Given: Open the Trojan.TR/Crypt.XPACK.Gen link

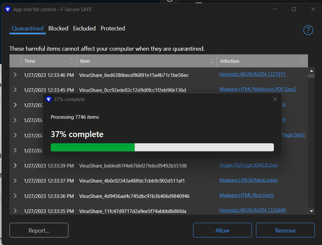Looking at the screenshot, I should point(248,165).
